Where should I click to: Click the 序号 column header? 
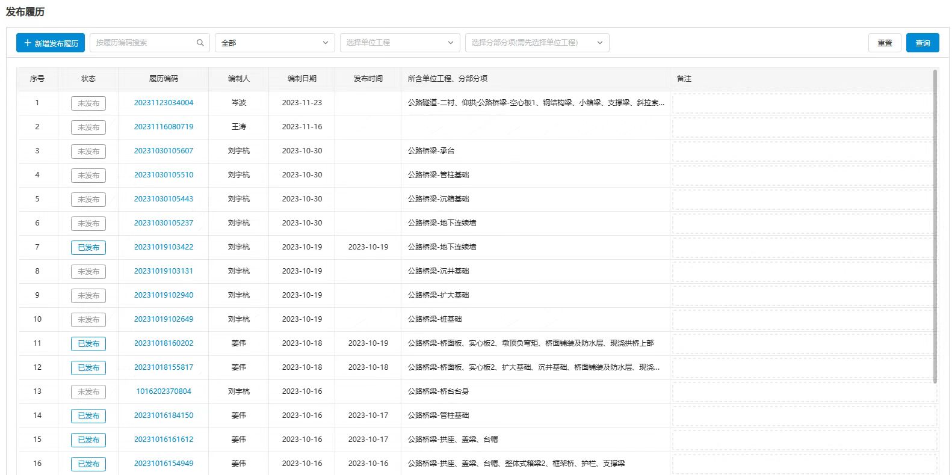[x=37, y=79]
